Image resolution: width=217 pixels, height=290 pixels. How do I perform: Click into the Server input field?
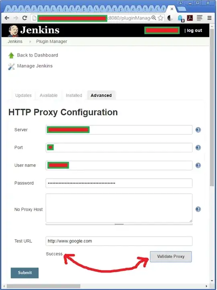click(x=119, y=130)
